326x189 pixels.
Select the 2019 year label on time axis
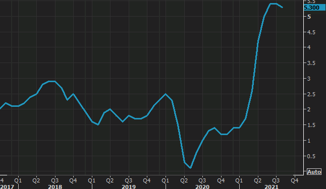(x=129, y=186)
